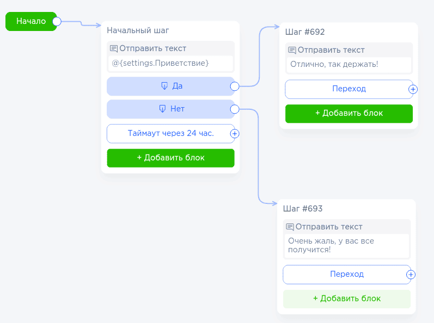
Task: Click the Переход block in Шаг #692
Action: [349, 89]
